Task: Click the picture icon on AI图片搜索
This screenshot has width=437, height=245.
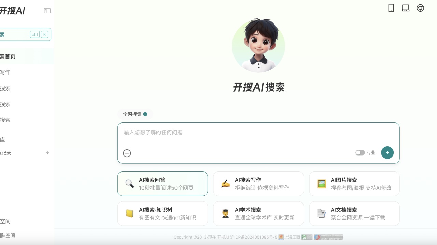Action: tap(322, 184)
